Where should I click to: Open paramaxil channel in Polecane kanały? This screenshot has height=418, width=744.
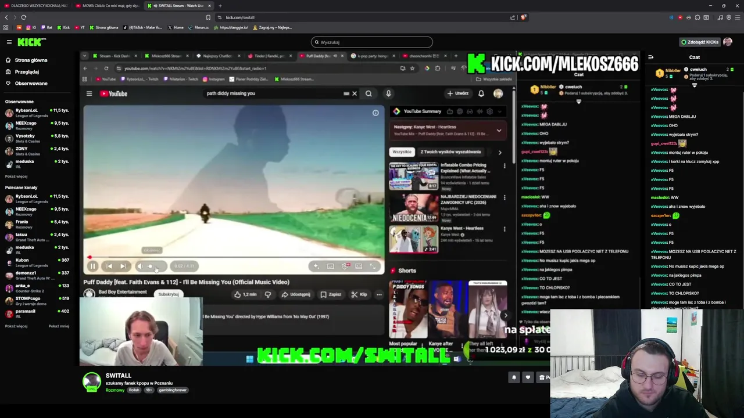pyautogui.click(x=37, y=313)
